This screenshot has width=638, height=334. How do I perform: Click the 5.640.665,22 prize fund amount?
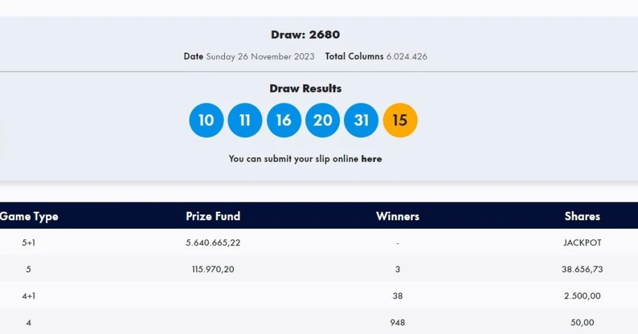tap(213, 243)
